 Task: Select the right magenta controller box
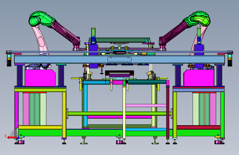point(199,78)
